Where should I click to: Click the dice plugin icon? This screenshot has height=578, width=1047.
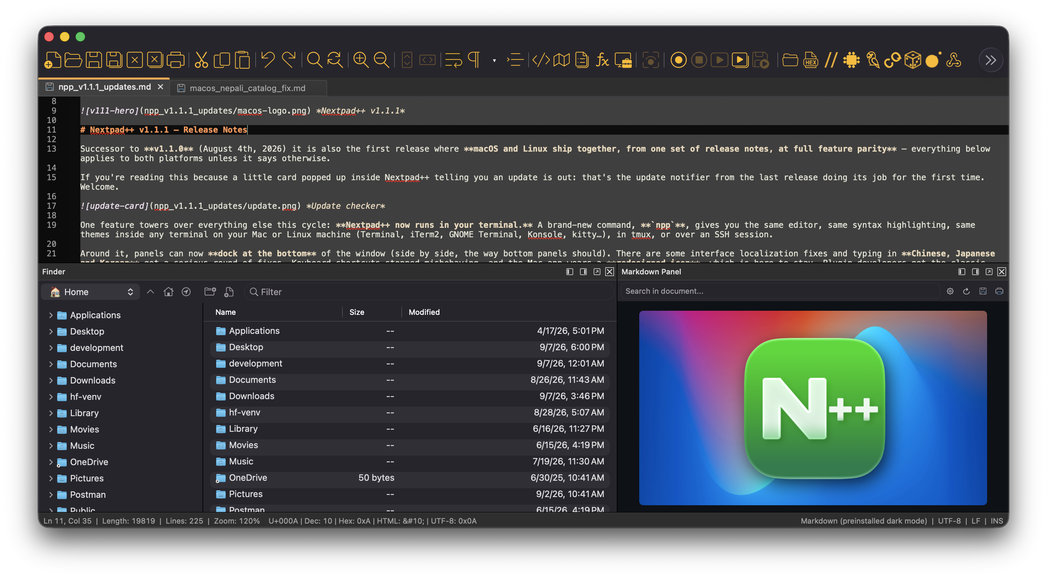point(913,60)
